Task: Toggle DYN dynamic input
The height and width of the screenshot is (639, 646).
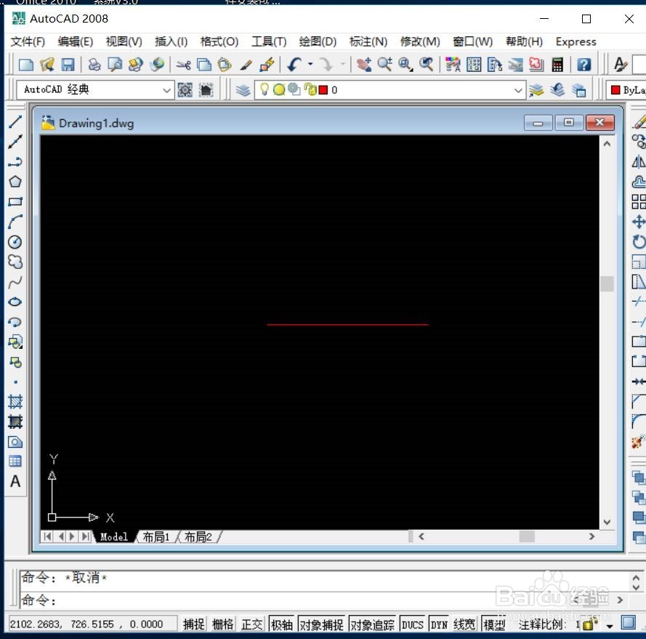Action: [439, 624]
